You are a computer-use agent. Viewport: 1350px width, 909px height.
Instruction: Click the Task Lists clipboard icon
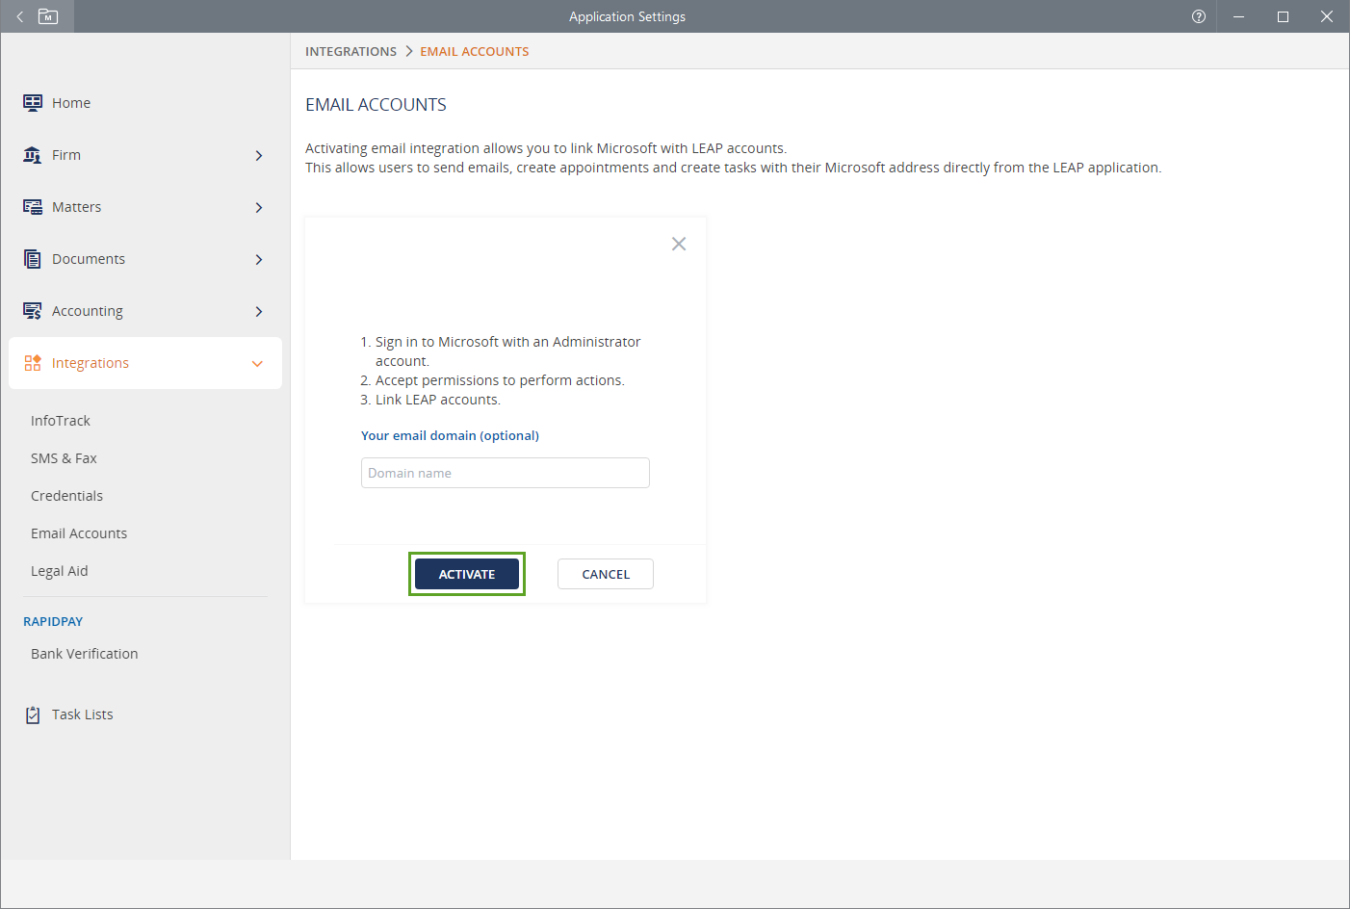pos(33,714)
